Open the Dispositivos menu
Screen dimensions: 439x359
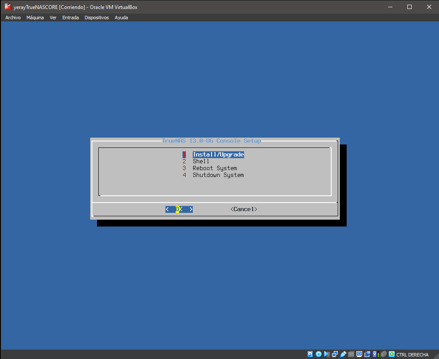[97, 18]
